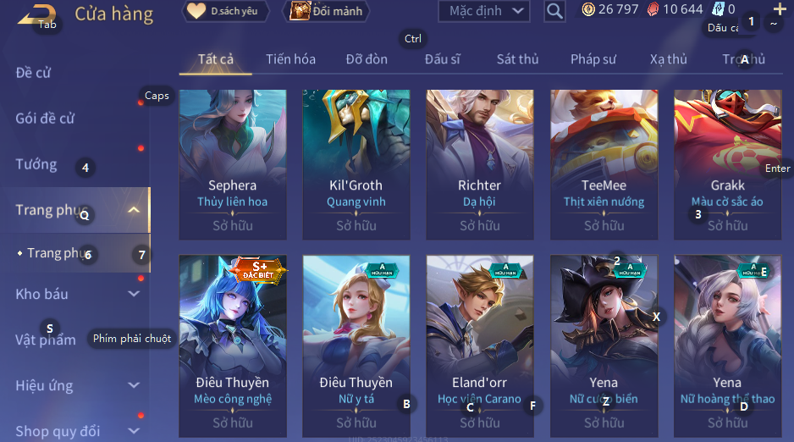Image resolution: width=794 pixels, height=442 pixels.
Task: Choose the Richter Dạ hội skin card
Action: (x=480, y=164)
